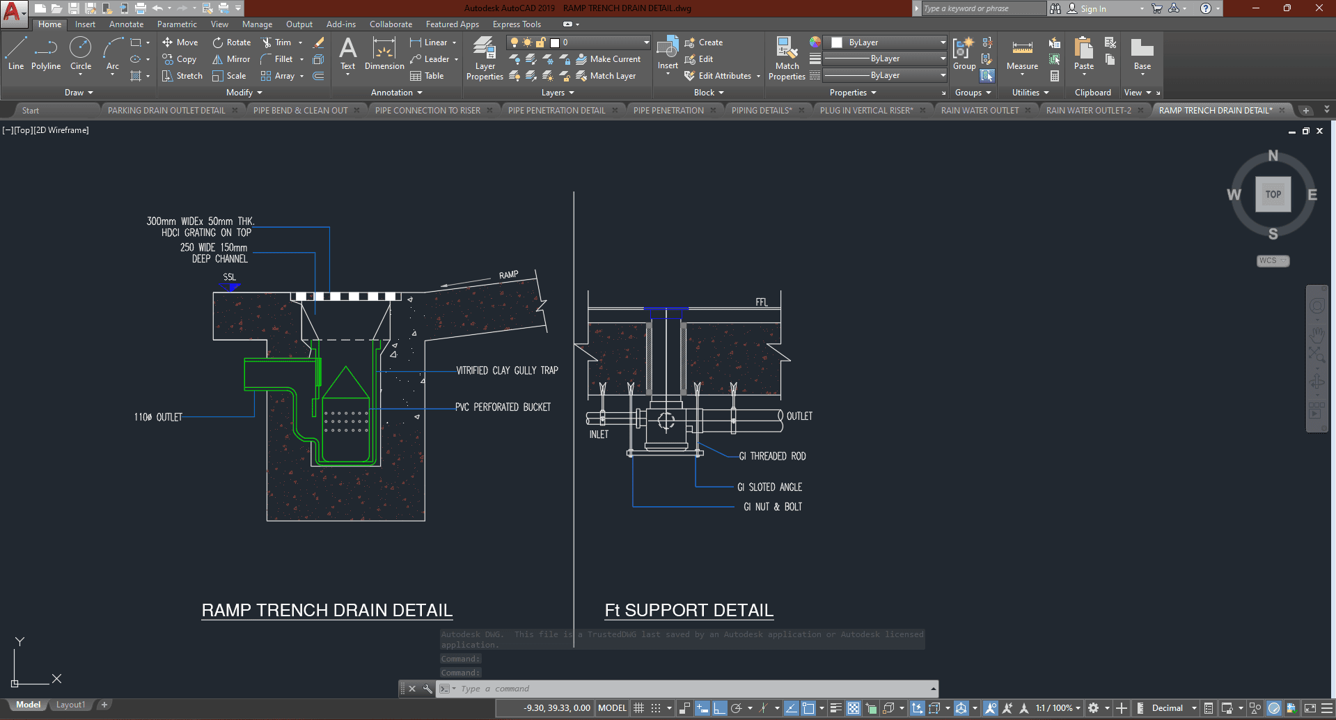The width and height of the screenshot is (1336, 720).
Task: Click the Insert block icon
Action: point(668,53)
